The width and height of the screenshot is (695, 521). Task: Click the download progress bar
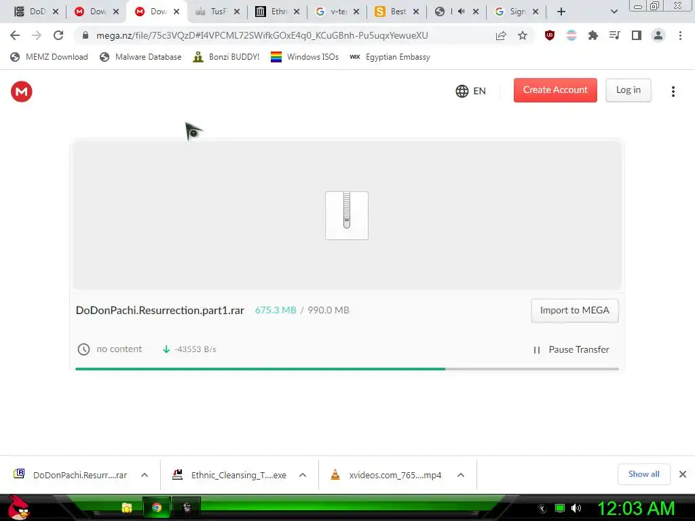(347, 368)
